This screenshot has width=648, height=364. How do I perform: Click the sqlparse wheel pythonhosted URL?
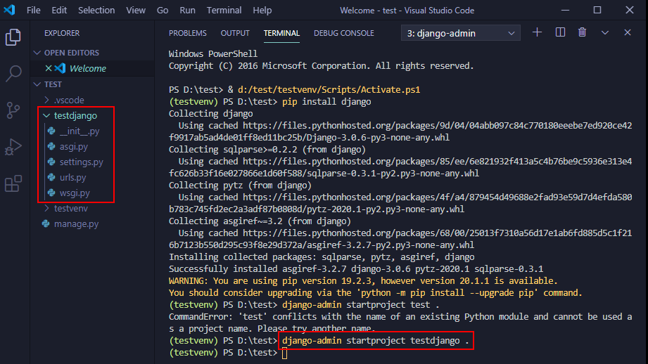tap(400, 167)
